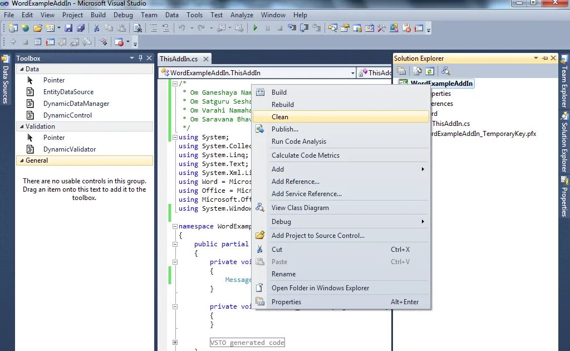Click the Properties Window toolbar icon
This screenshot has width=570, height=351.
[345, 28]
